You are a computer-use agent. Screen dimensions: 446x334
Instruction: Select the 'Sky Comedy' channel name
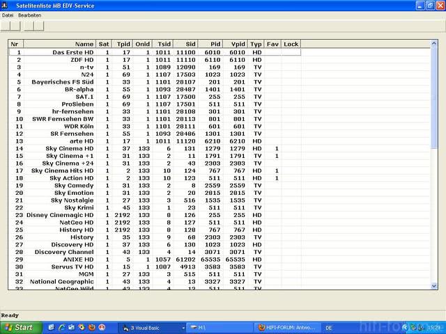pyautogui.click(x=74, y=186)
